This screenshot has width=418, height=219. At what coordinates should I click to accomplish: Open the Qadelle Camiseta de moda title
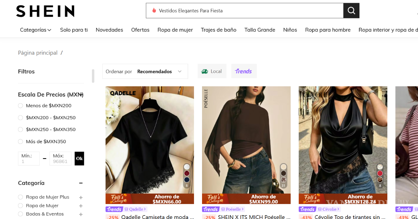point(157,217)
